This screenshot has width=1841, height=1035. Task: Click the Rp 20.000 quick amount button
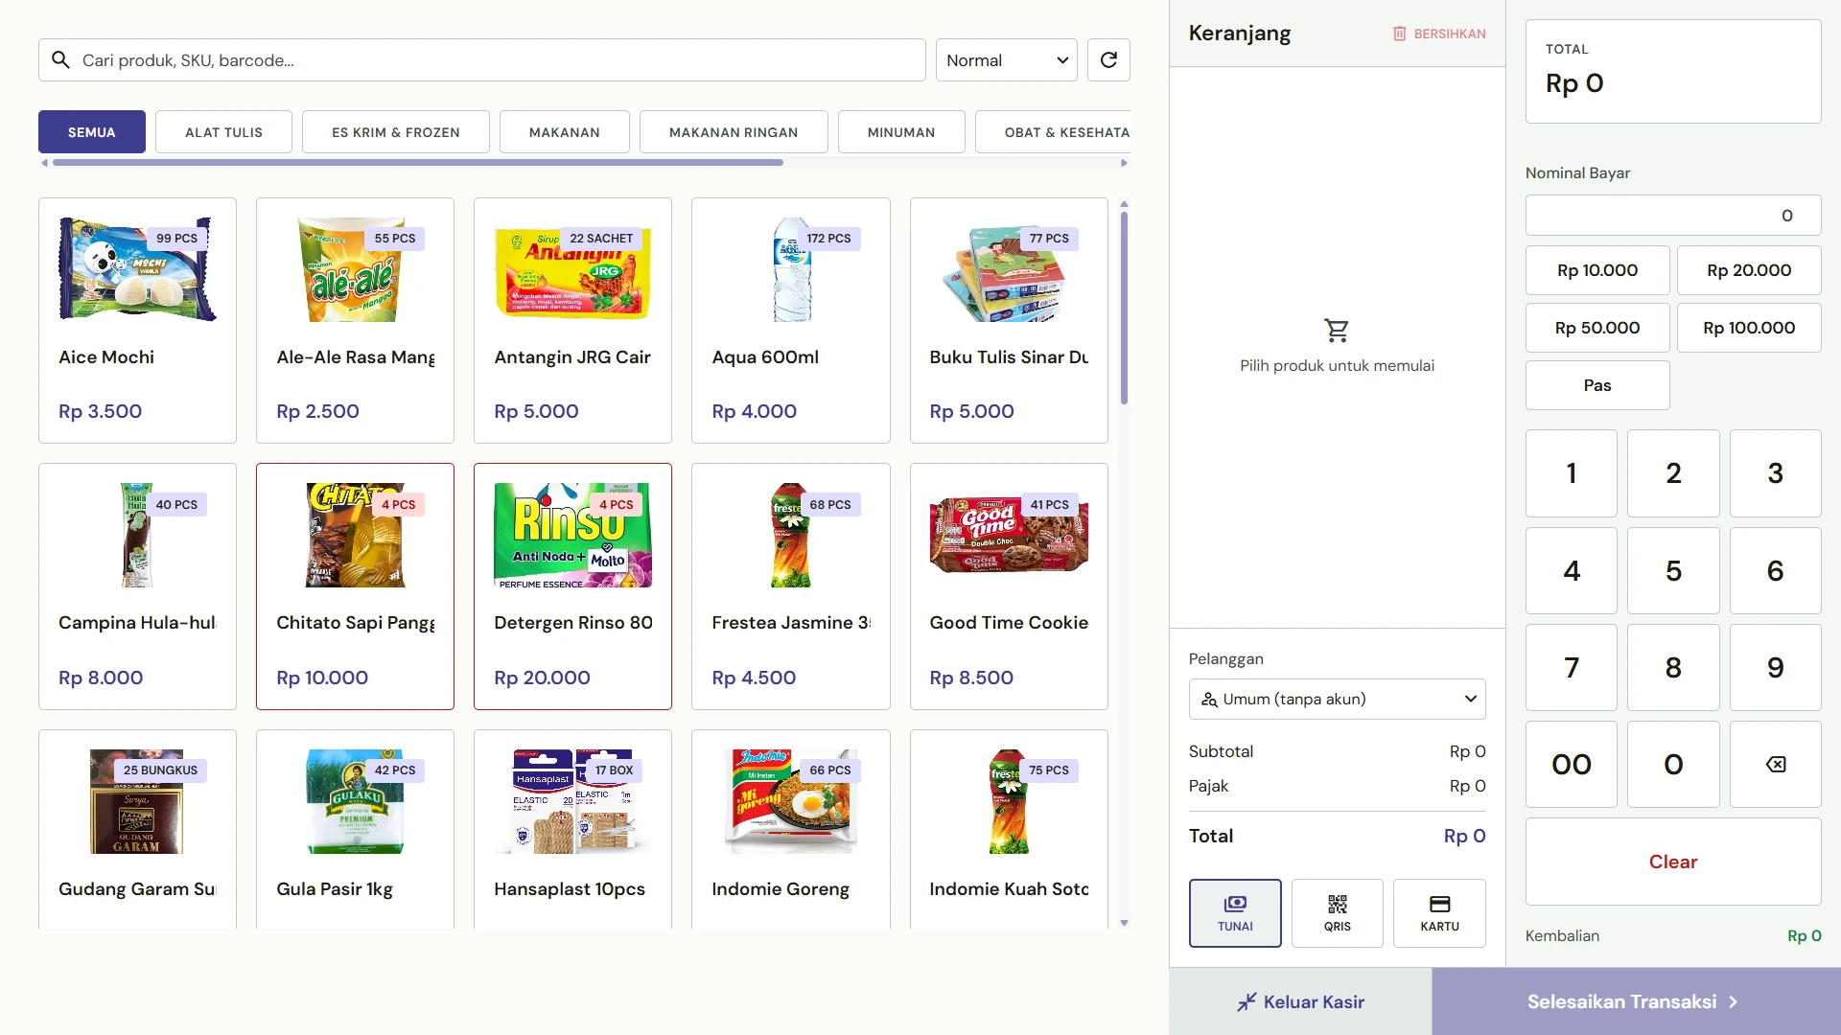tap(1749, 270)
